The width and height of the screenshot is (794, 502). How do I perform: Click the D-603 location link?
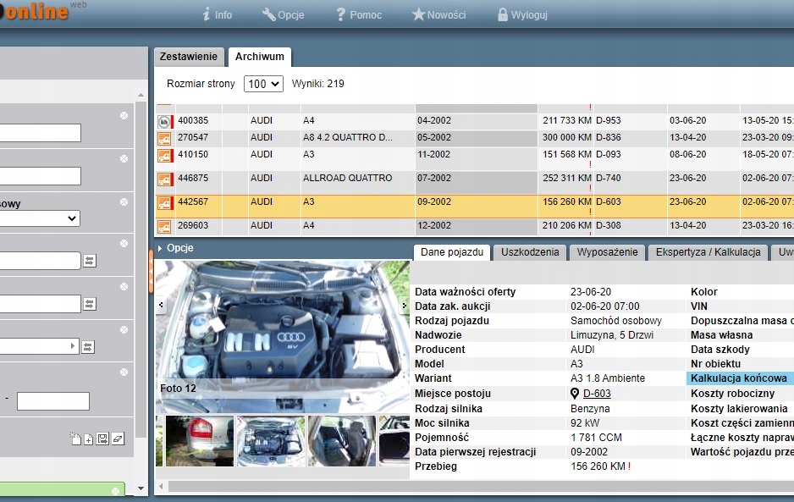point(597,394)
